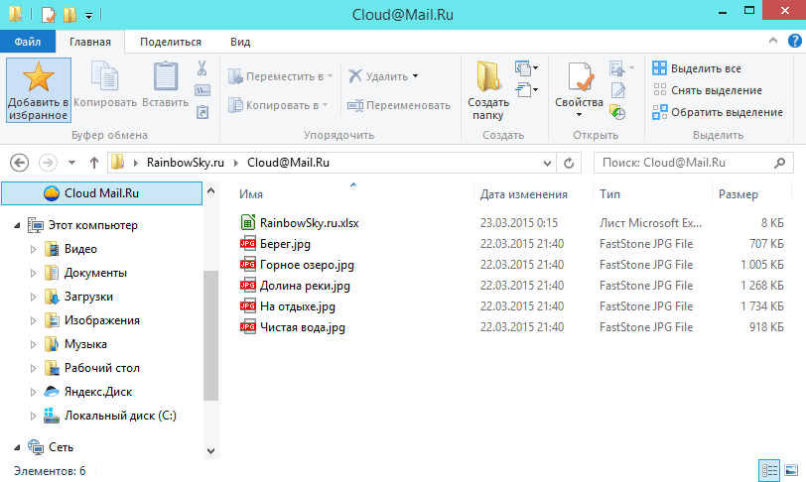Click the scissors cut icon
This screenshot has height=482, width=806.
pyautogui.click(x=202, y=67)
